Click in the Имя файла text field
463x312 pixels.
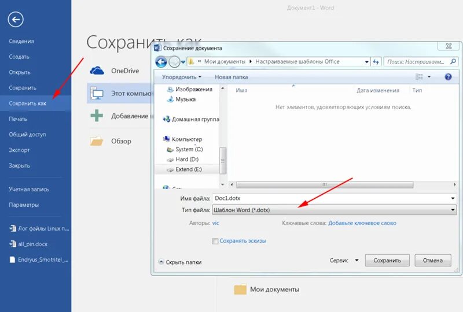330,198
